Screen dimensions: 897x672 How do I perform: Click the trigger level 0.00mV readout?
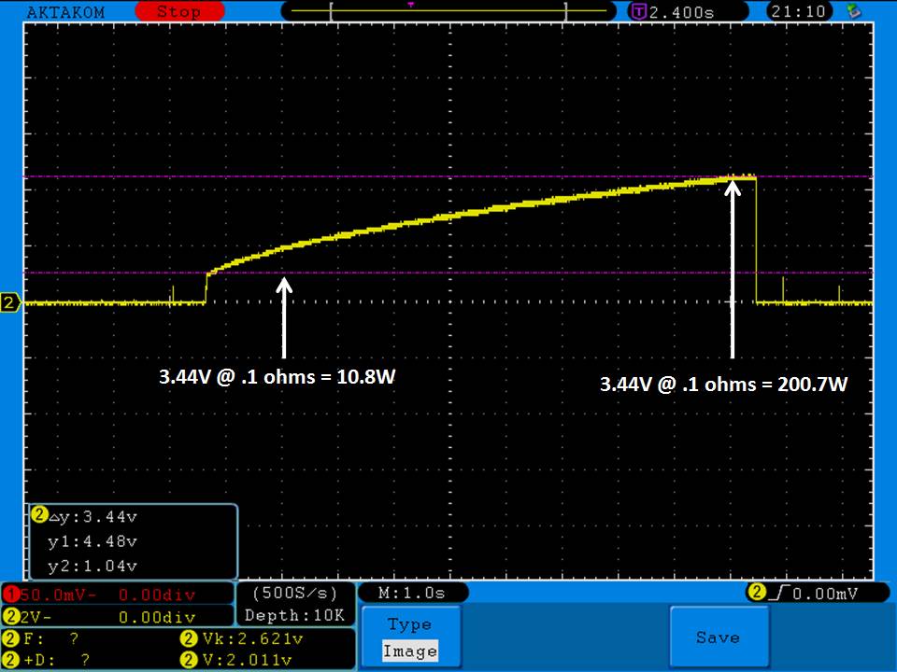[804, 594]
